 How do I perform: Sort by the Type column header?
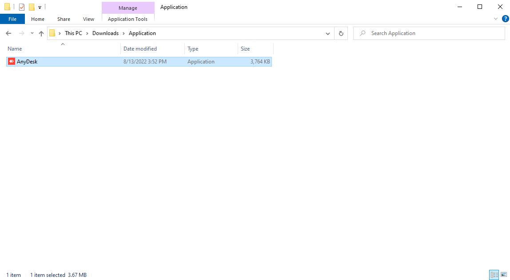pos(211,49)
